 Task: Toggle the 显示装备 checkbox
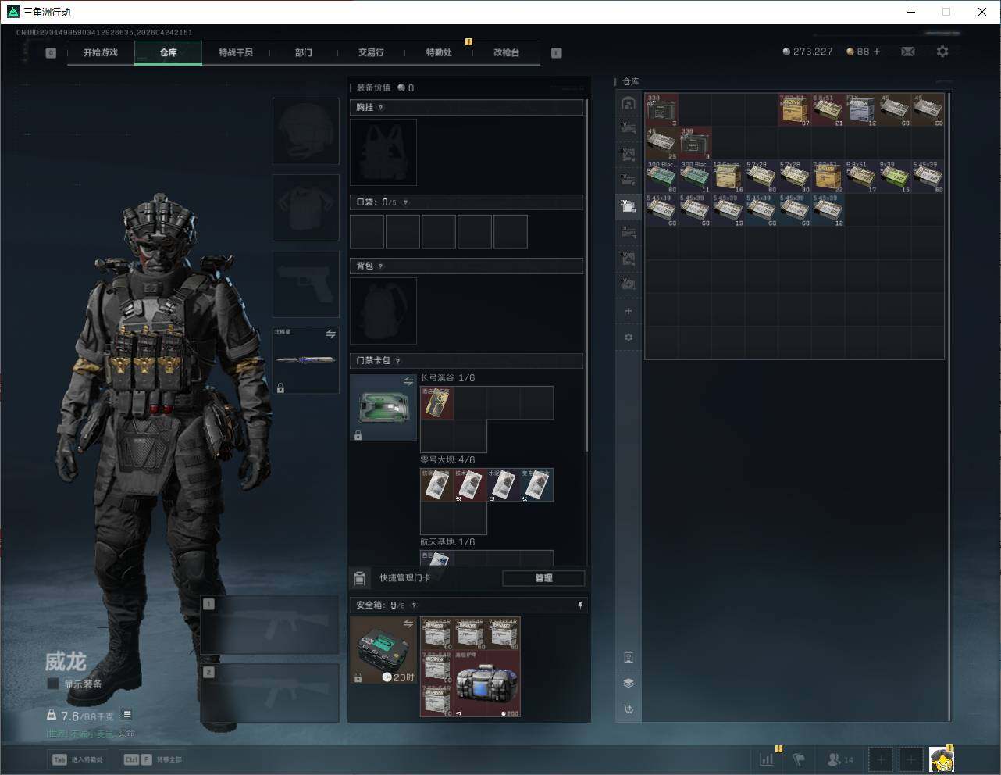[x=53, y=684]
